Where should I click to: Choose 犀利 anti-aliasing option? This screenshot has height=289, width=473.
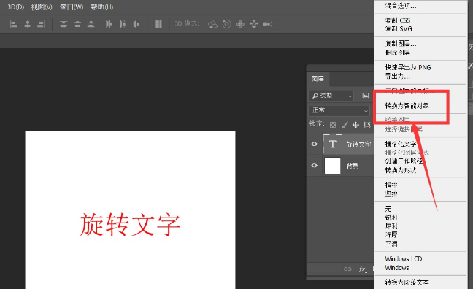[391, 226]
